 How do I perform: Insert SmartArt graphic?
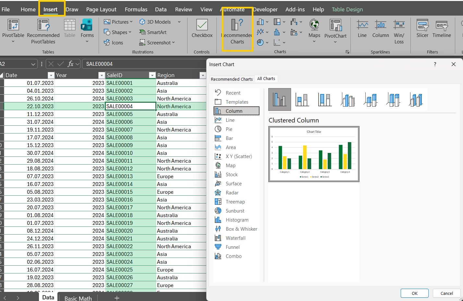click(153, 32)
